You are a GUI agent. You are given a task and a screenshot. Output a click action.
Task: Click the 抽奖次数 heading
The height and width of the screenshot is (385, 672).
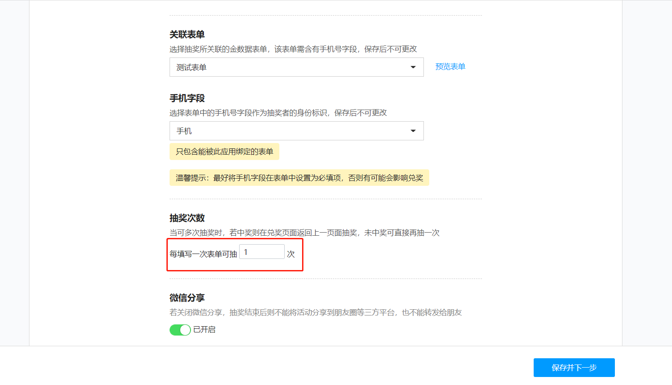point(187,218)
